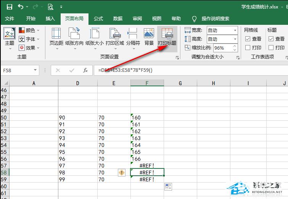Select column D header

tap(78, 83)
